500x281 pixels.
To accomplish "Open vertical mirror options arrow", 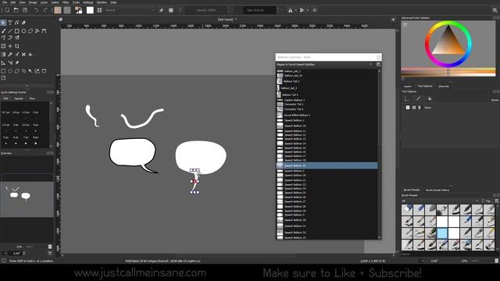I will pos(307,10).
